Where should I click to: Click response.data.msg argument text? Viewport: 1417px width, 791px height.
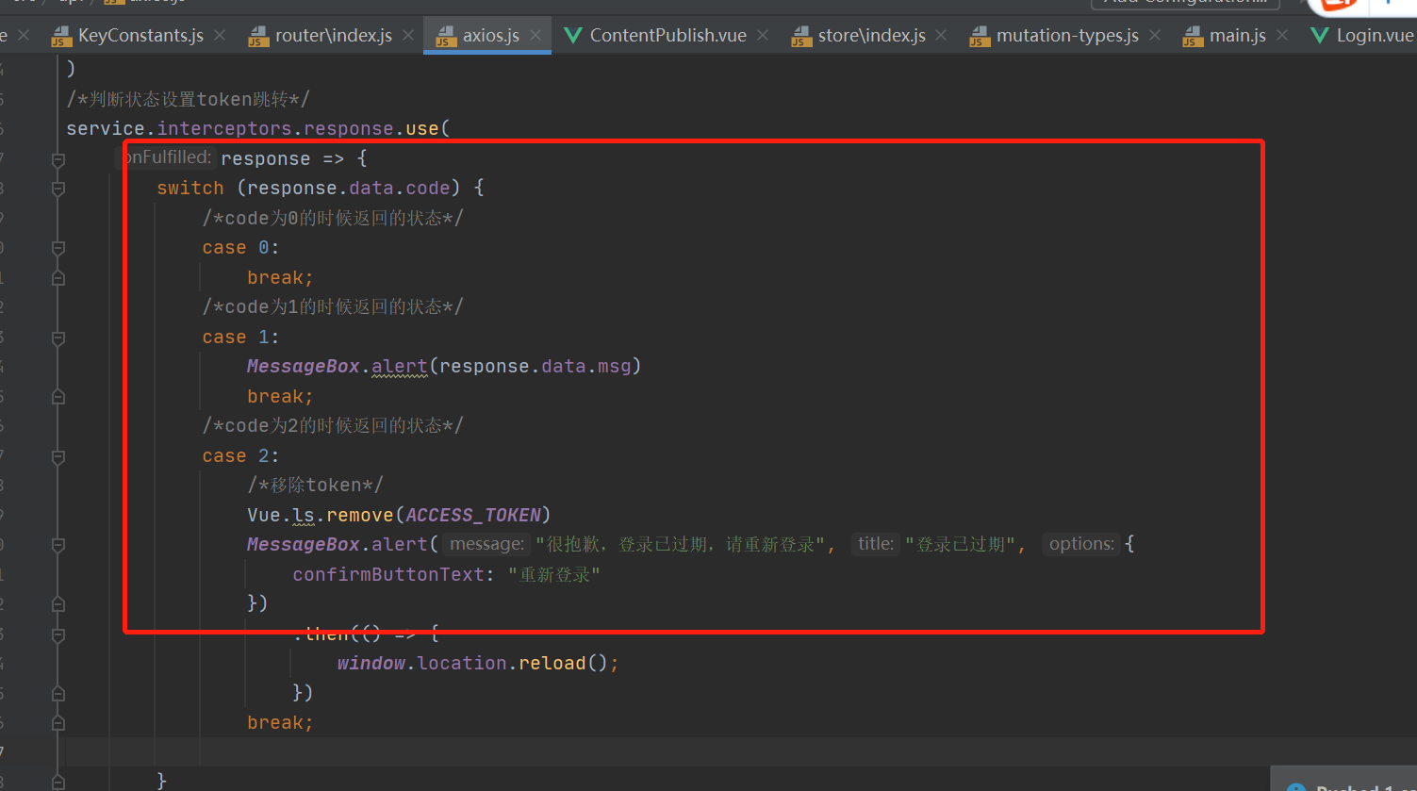[x=535, y=367]
